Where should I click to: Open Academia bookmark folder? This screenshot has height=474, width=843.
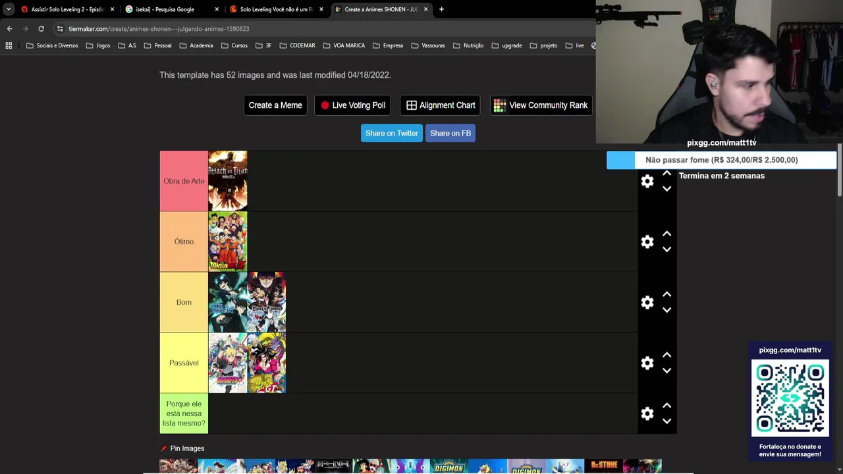click(x=195, y=45)
